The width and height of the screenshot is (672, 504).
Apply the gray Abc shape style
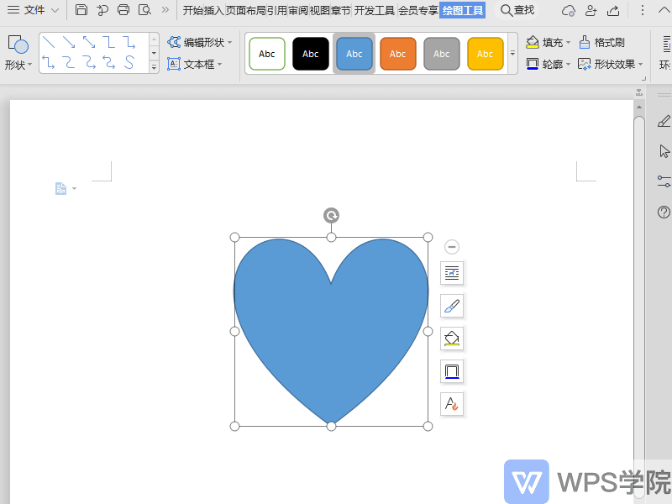442,54
